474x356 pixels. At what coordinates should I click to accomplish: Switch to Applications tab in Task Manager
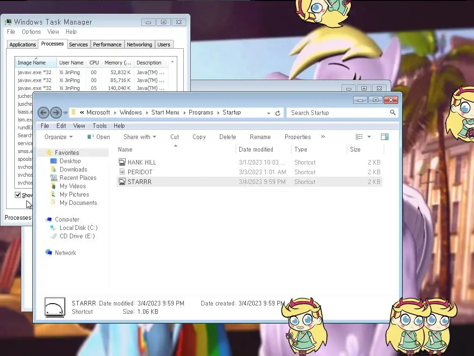pos(22,44)
